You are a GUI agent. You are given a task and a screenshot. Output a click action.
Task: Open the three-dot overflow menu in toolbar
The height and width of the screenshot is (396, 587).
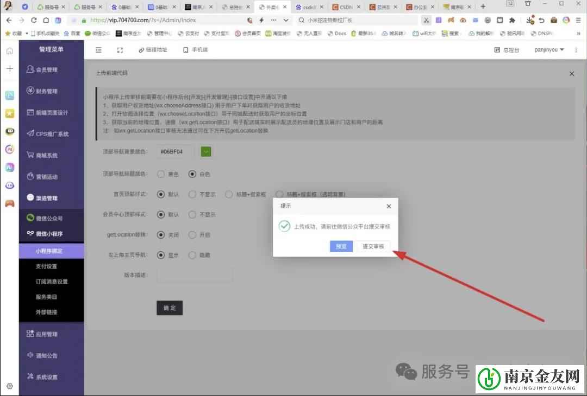(576, 49)
